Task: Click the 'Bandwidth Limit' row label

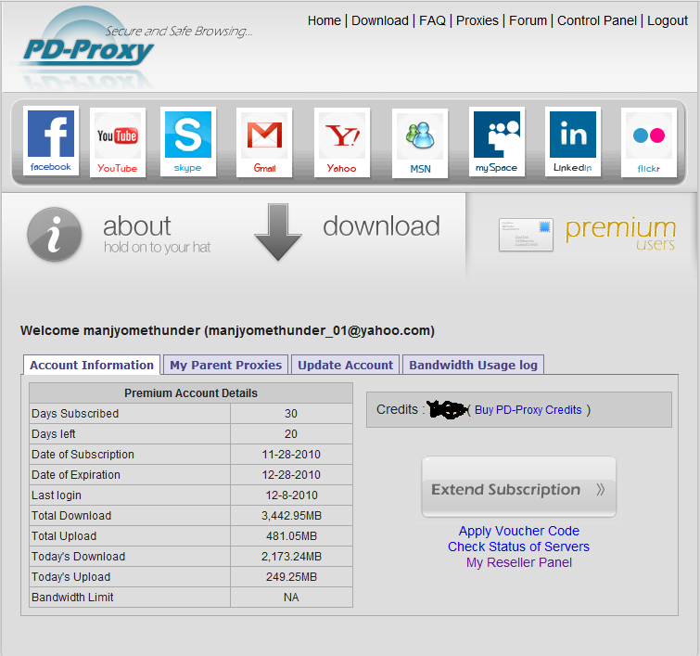Action: (72, 598)
